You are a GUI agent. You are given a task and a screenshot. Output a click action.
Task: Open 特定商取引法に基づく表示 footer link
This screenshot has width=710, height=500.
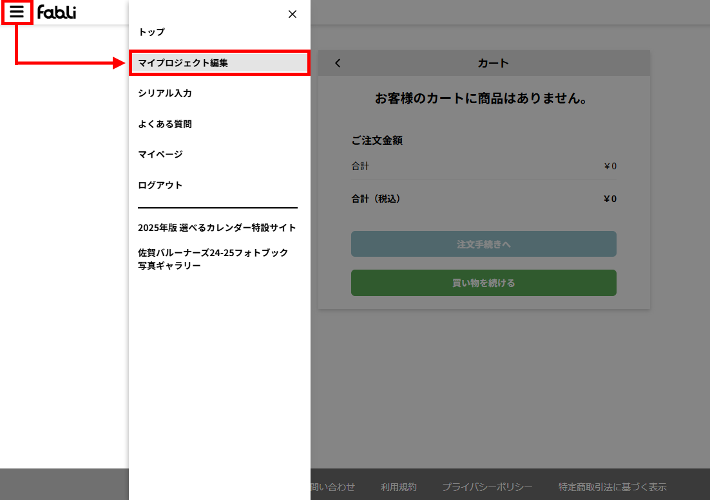[612, 487]
